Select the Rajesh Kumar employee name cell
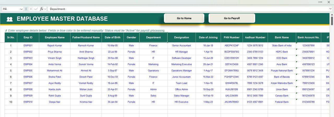The image size is (334, 117). point(55,45)
